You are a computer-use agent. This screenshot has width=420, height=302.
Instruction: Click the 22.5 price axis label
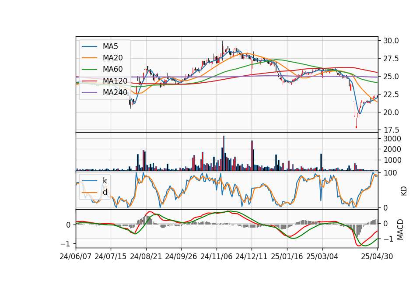(x=391, y=95)
